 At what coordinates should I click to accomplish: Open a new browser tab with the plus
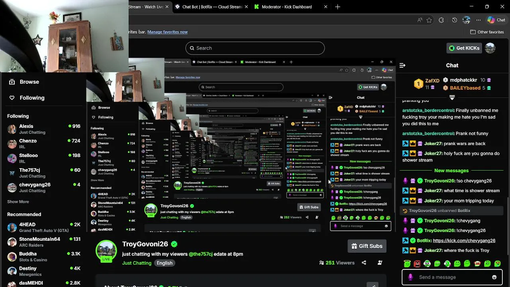pyautogui.click(x=337, y=7)
